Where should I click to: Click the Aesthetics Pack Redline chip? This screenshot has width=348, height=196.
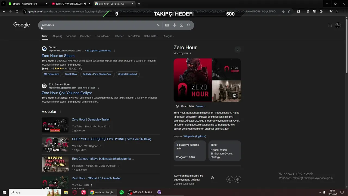[97, 74]
